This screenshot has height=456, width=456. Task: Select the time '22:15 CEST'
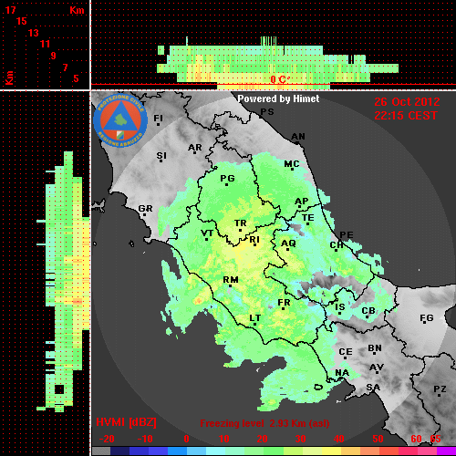tap(406, 116)
